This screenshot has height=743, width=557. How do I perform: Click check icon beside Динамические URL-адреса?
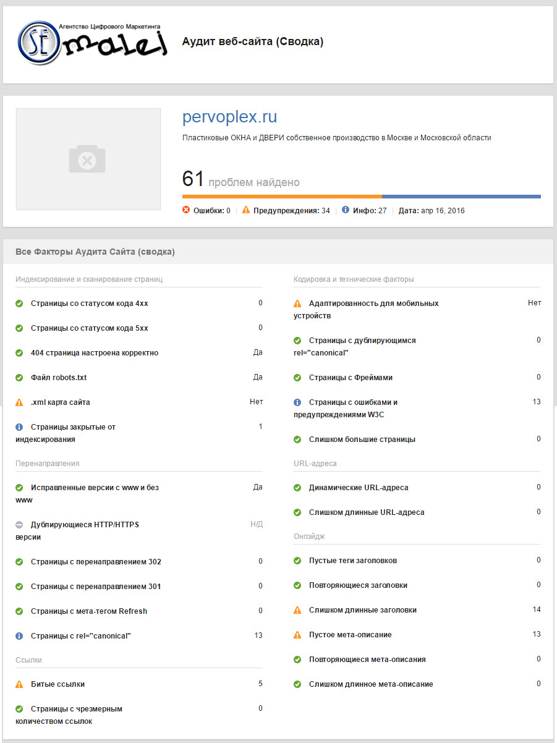pyautogui.click(x=297, y=488)
